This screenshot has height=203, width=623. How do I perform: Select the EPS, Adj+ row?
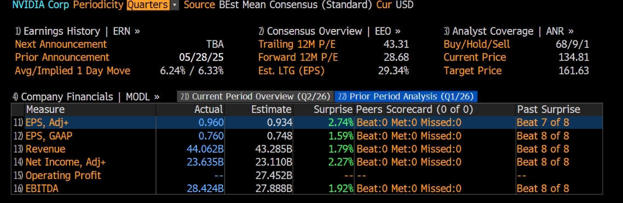point(307,123)
